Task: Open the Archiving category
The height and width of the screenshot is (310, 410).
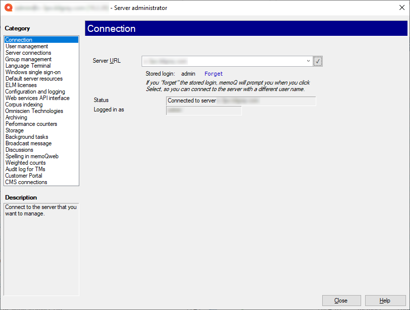Action: (41, 117)
